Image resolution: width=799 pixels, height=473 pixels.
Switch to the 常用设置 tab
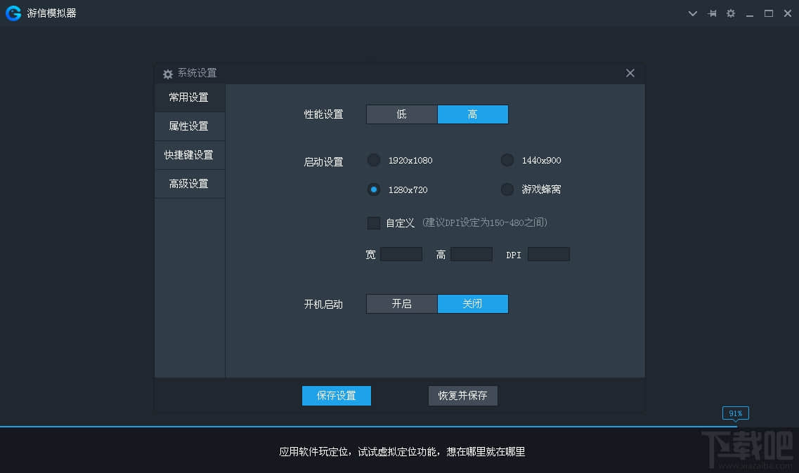[x=188, y=97]
